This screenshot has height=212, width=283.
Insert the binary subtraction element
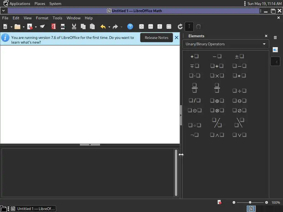tap(239, 66)
